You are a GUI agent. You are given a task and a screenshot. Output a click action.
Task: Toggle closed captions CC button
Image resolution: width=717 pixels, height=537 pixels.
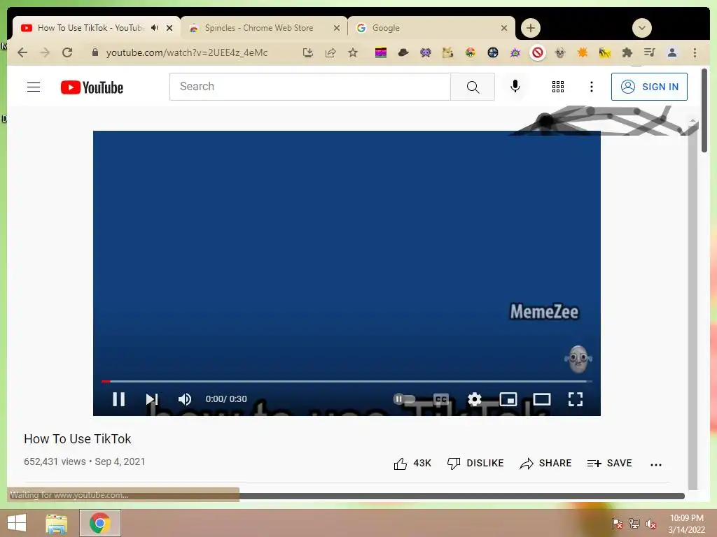441,399
